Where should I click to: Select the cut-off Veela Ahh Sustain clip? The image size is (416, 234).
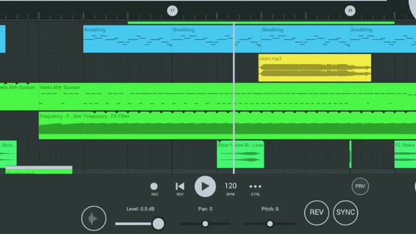19,97
